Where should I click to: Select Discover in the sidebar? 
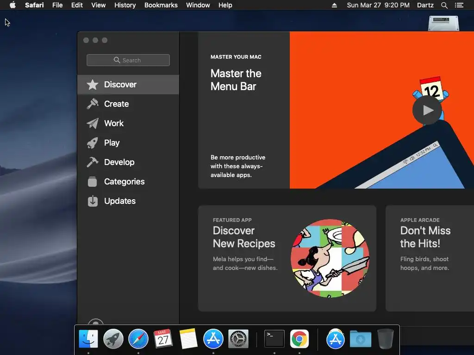[x=128, y=85]
